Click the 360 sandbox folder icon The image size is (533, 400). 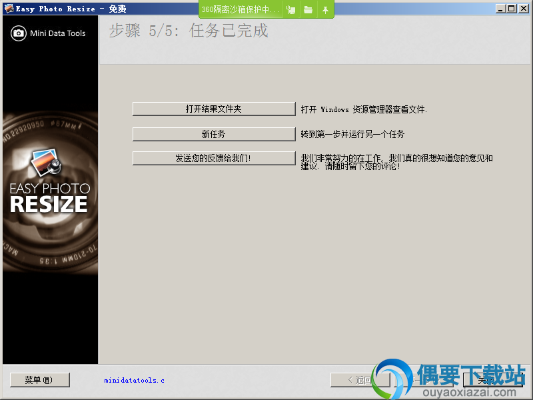[x=308, y=10]
